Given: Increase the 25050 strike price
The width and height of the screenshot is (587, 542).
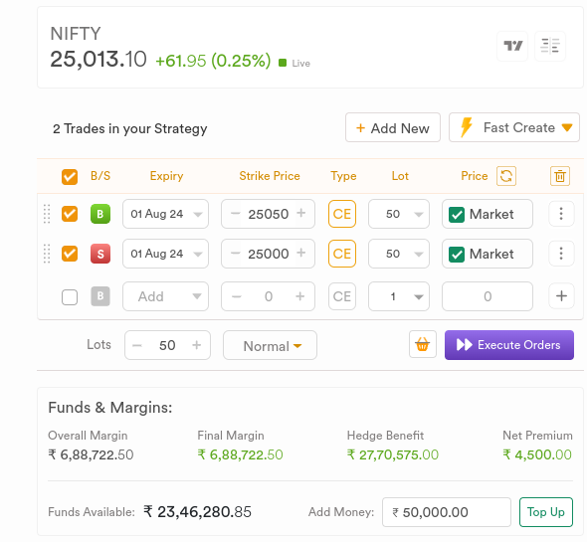Looking at the screenshot, I should click(301, 213).
